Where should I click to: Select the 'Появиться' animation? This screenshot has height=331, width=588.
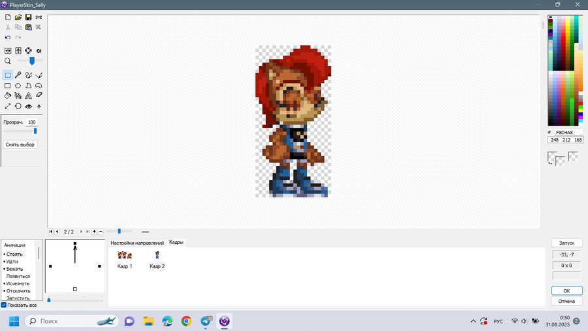click(18, 276)
